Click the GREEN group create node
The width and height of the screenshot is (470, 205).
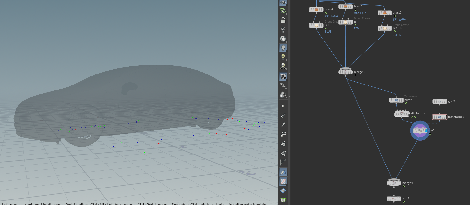tap(385, 28)
